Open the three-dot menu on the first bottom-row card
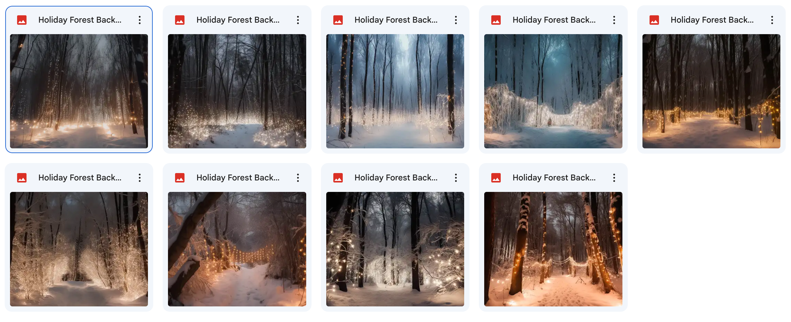 (139, 178)
